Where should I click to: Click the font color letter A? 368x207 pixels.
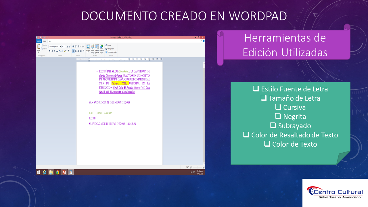coord(68,51)
